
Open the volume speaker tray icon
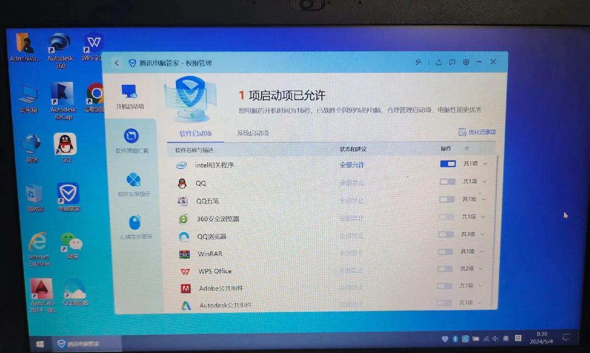pos(495,339)
